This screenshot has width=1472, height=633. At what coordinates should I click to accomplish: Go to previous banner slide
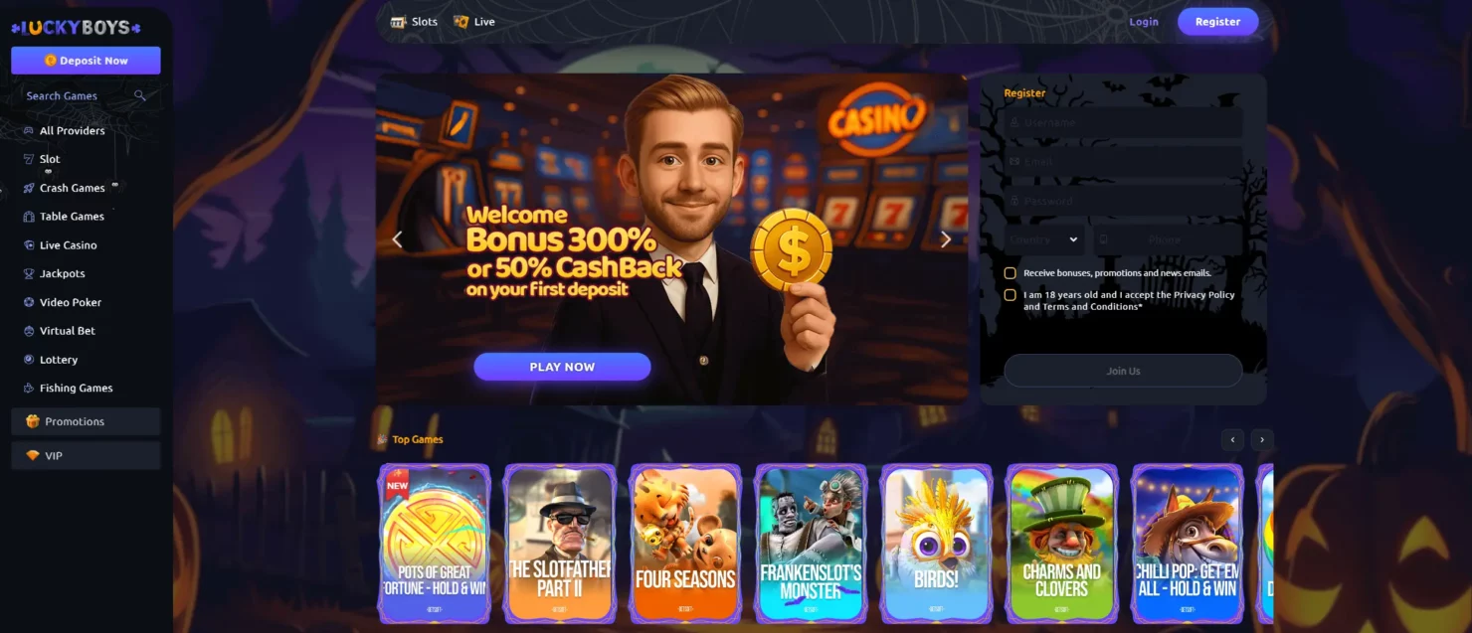tap(397, 239)
